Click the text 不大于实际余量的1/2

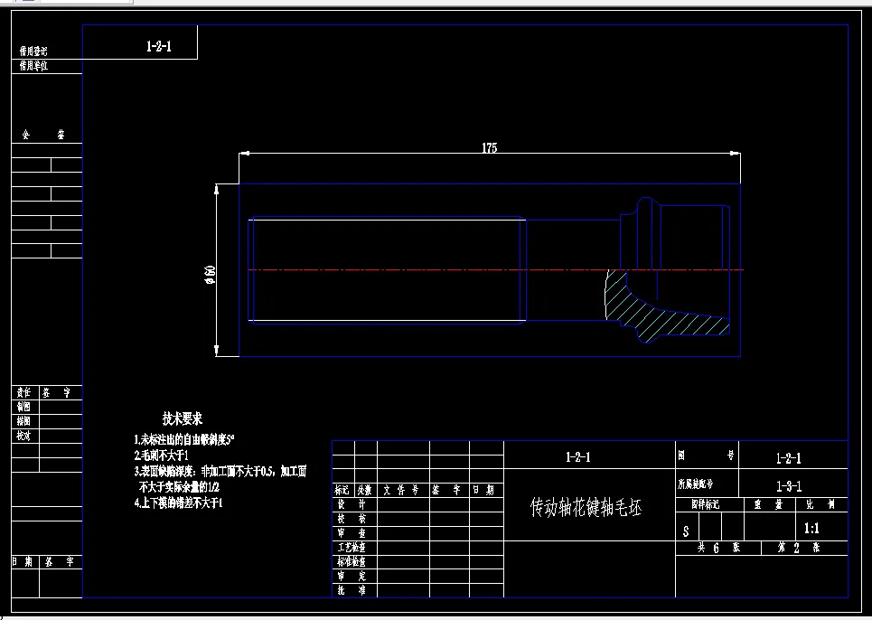click(179, 487)
